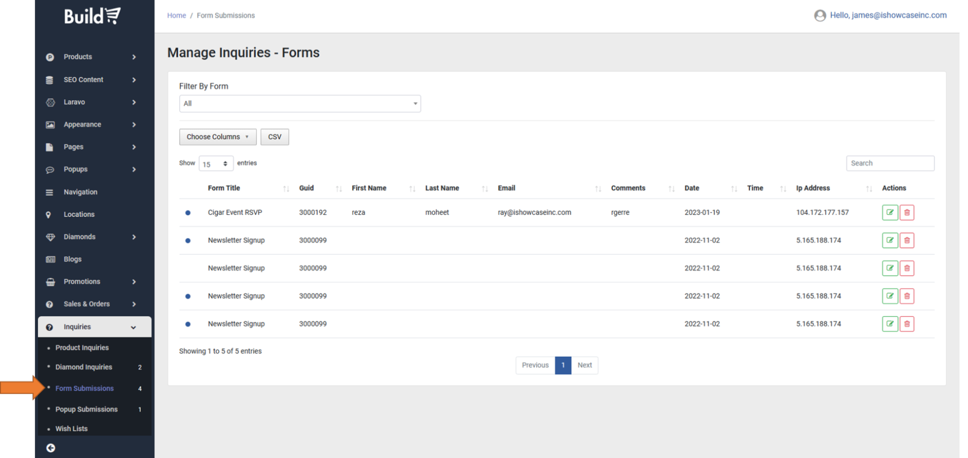968x458 pixels.
Task: Click the Locations pin icon in sidebar
Action: click(x=48, y=215)
